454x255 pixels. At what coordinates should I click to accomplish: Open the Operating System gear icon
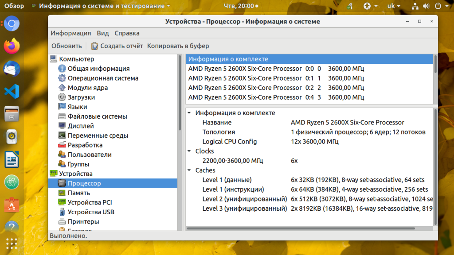point(62,78)
